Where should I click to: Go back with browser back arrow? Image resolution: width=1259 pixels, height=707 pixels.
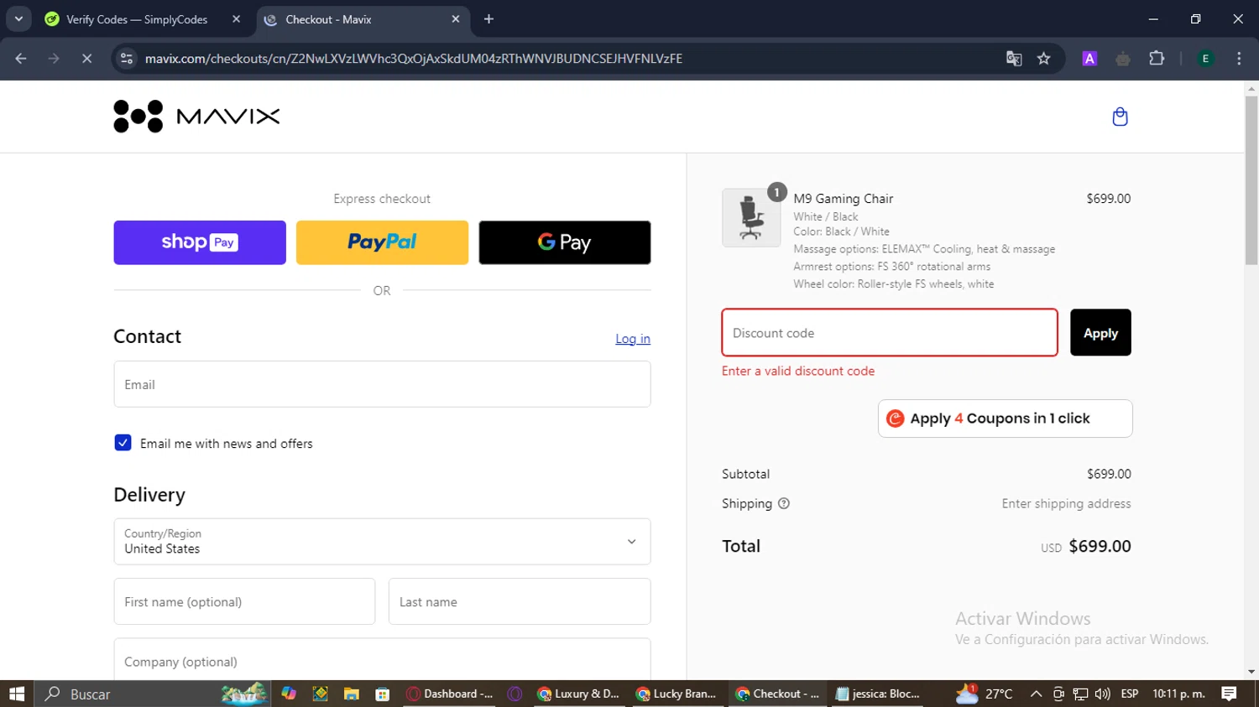21,59
